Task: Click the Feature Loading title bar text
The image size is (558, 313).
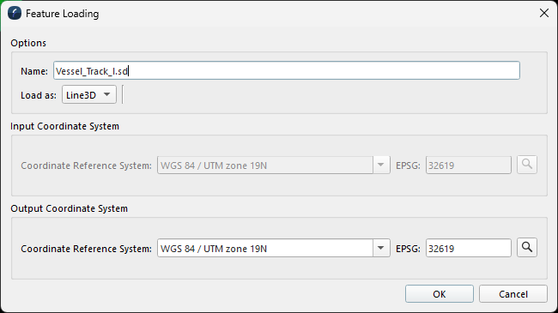Action: point(63,14)
